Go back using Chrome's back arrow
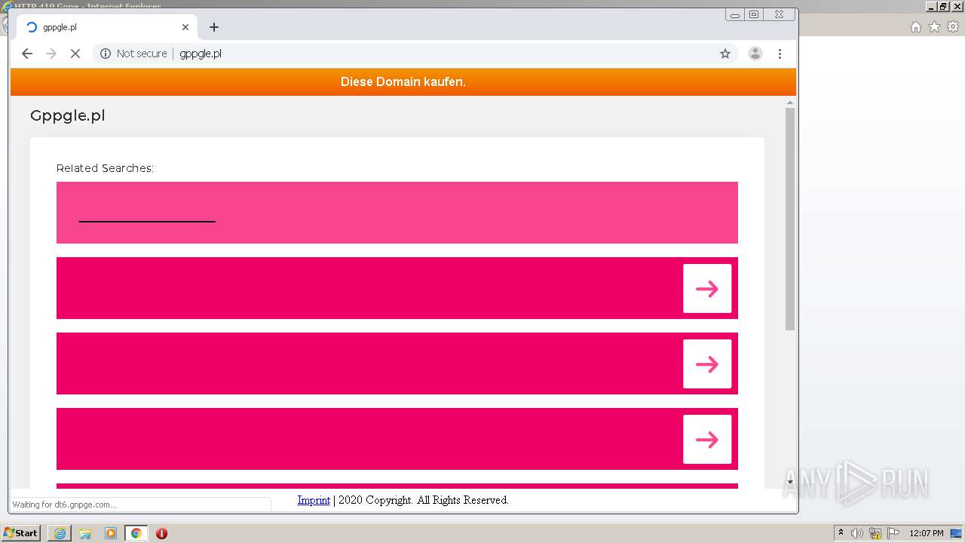The height and width of the screenshot is (543, 965). (27, 54)
